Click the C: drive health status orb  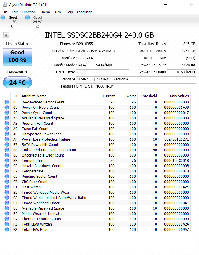click(3, 17)
